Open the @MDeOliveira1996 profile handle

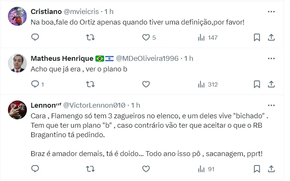tap(147, 59)
